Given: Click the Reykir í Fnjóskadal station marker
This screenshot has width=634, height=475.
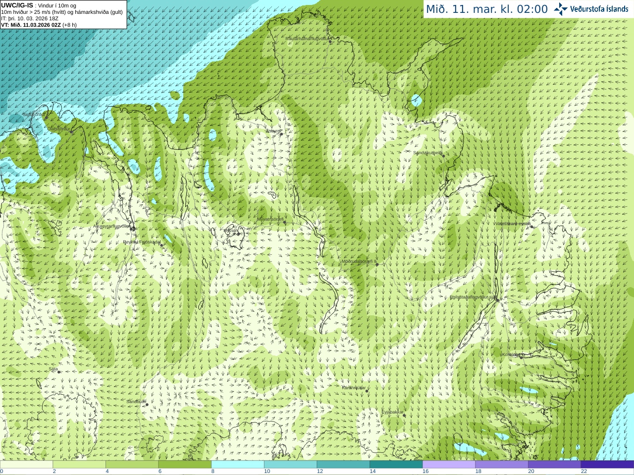Looking at the screenshot, I should point(161,245).
